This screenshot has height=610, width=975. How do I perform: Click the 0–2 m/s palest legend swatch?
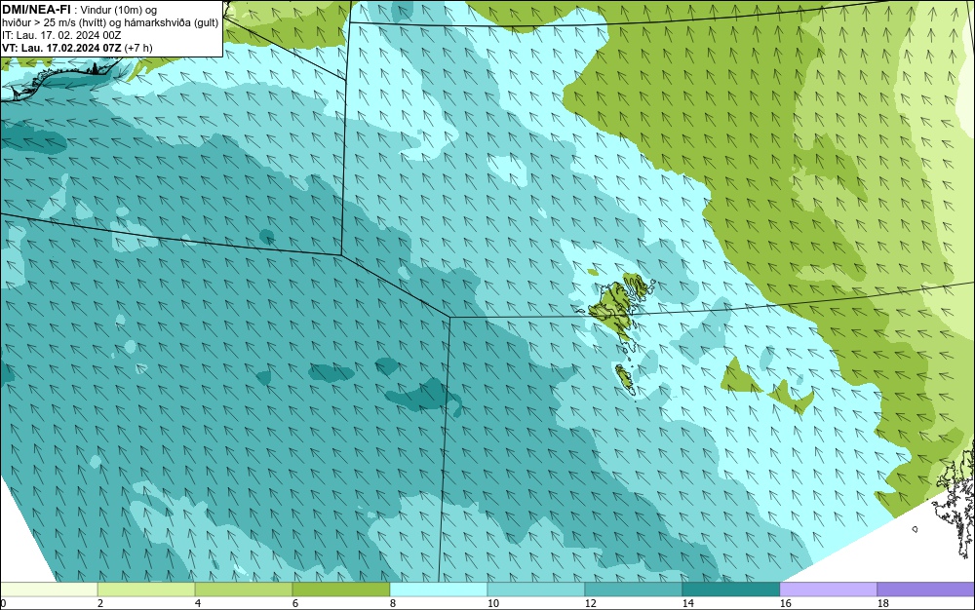tap(49, 590)
